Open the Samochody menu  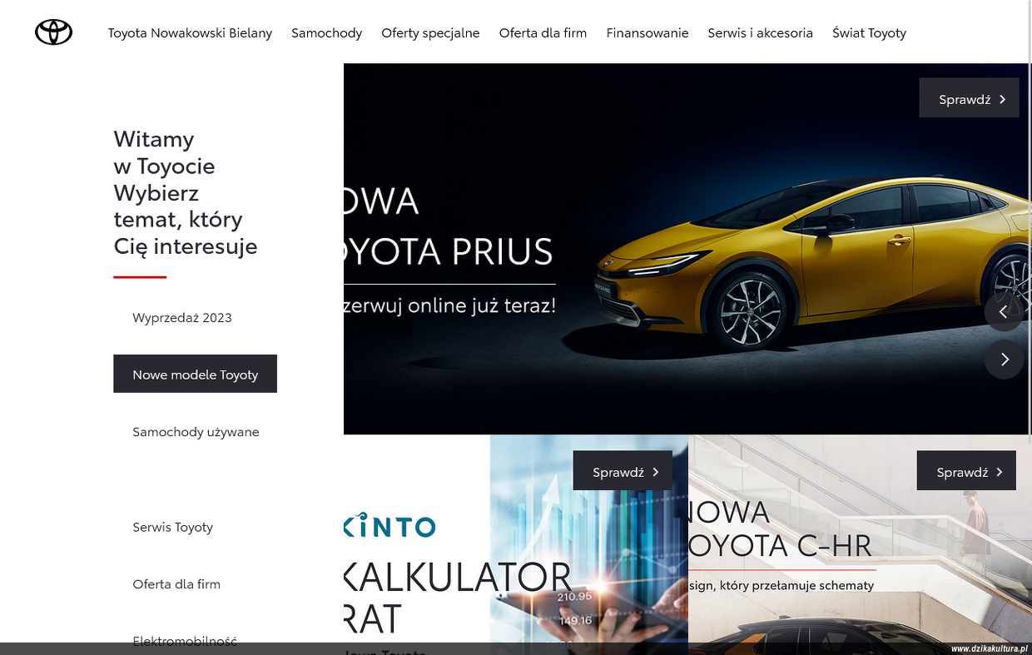[326, 32]
